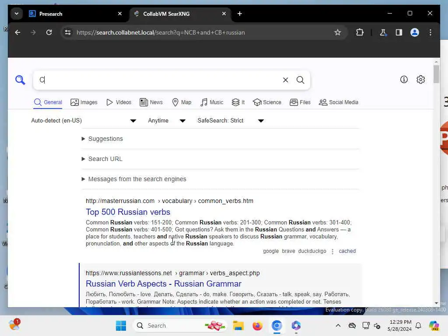Click in the search query input field

coord(158,80)
